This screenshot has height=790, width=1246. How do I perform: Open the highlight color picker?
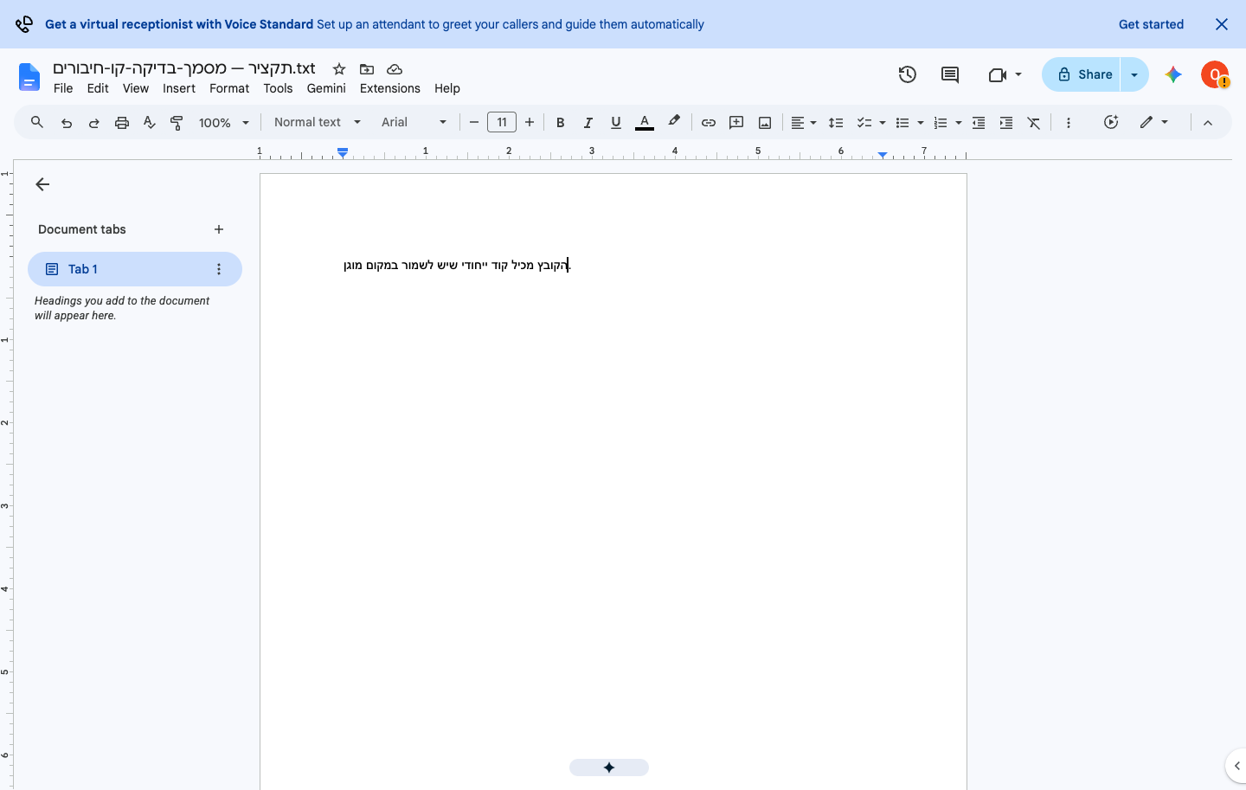click(x=674, y=123)
